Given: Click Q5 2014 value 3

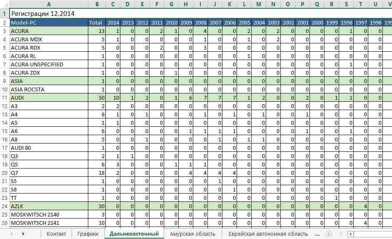Looking at the screenshot, I should click(113, 165).
